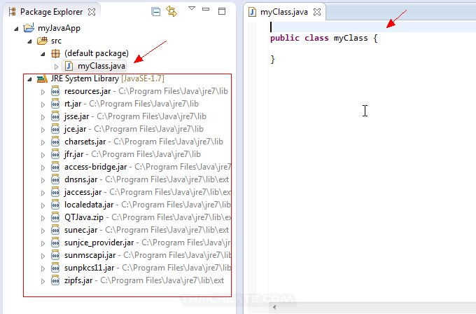The image size is (476, 314).
Task: Collapse the myJavaApp project node
Action: click(x=16, y=29)
